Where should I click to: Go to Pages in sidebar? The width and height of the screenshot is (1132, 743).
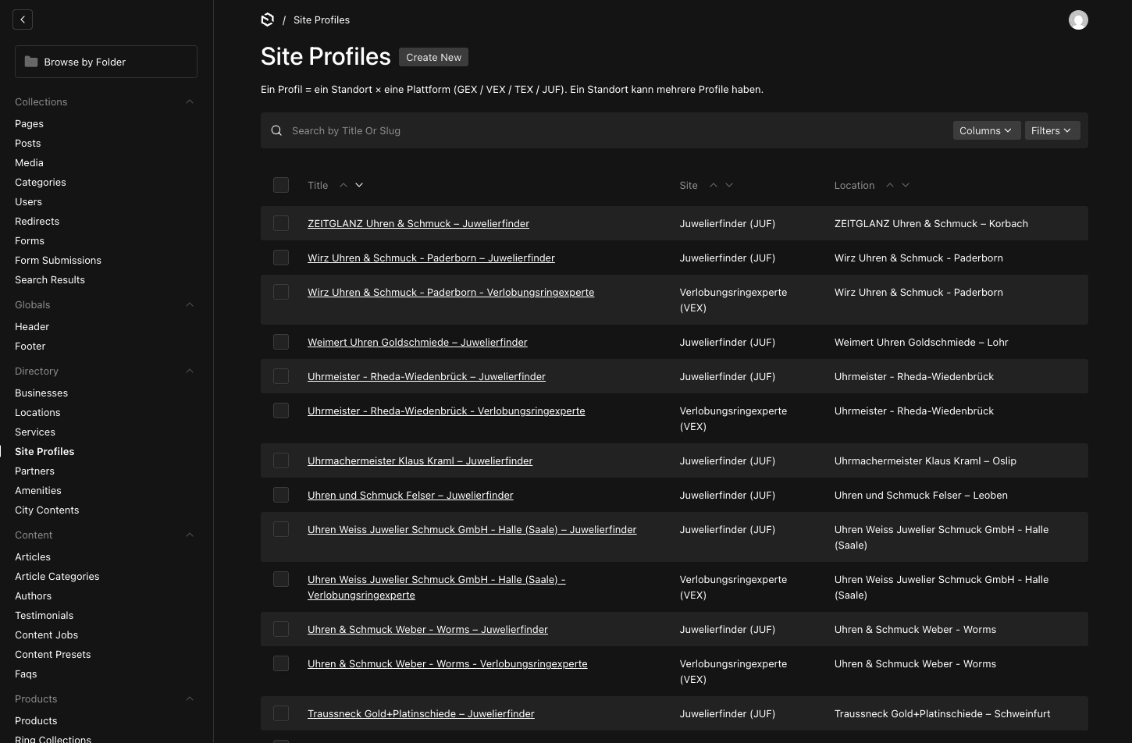(29, 123)
